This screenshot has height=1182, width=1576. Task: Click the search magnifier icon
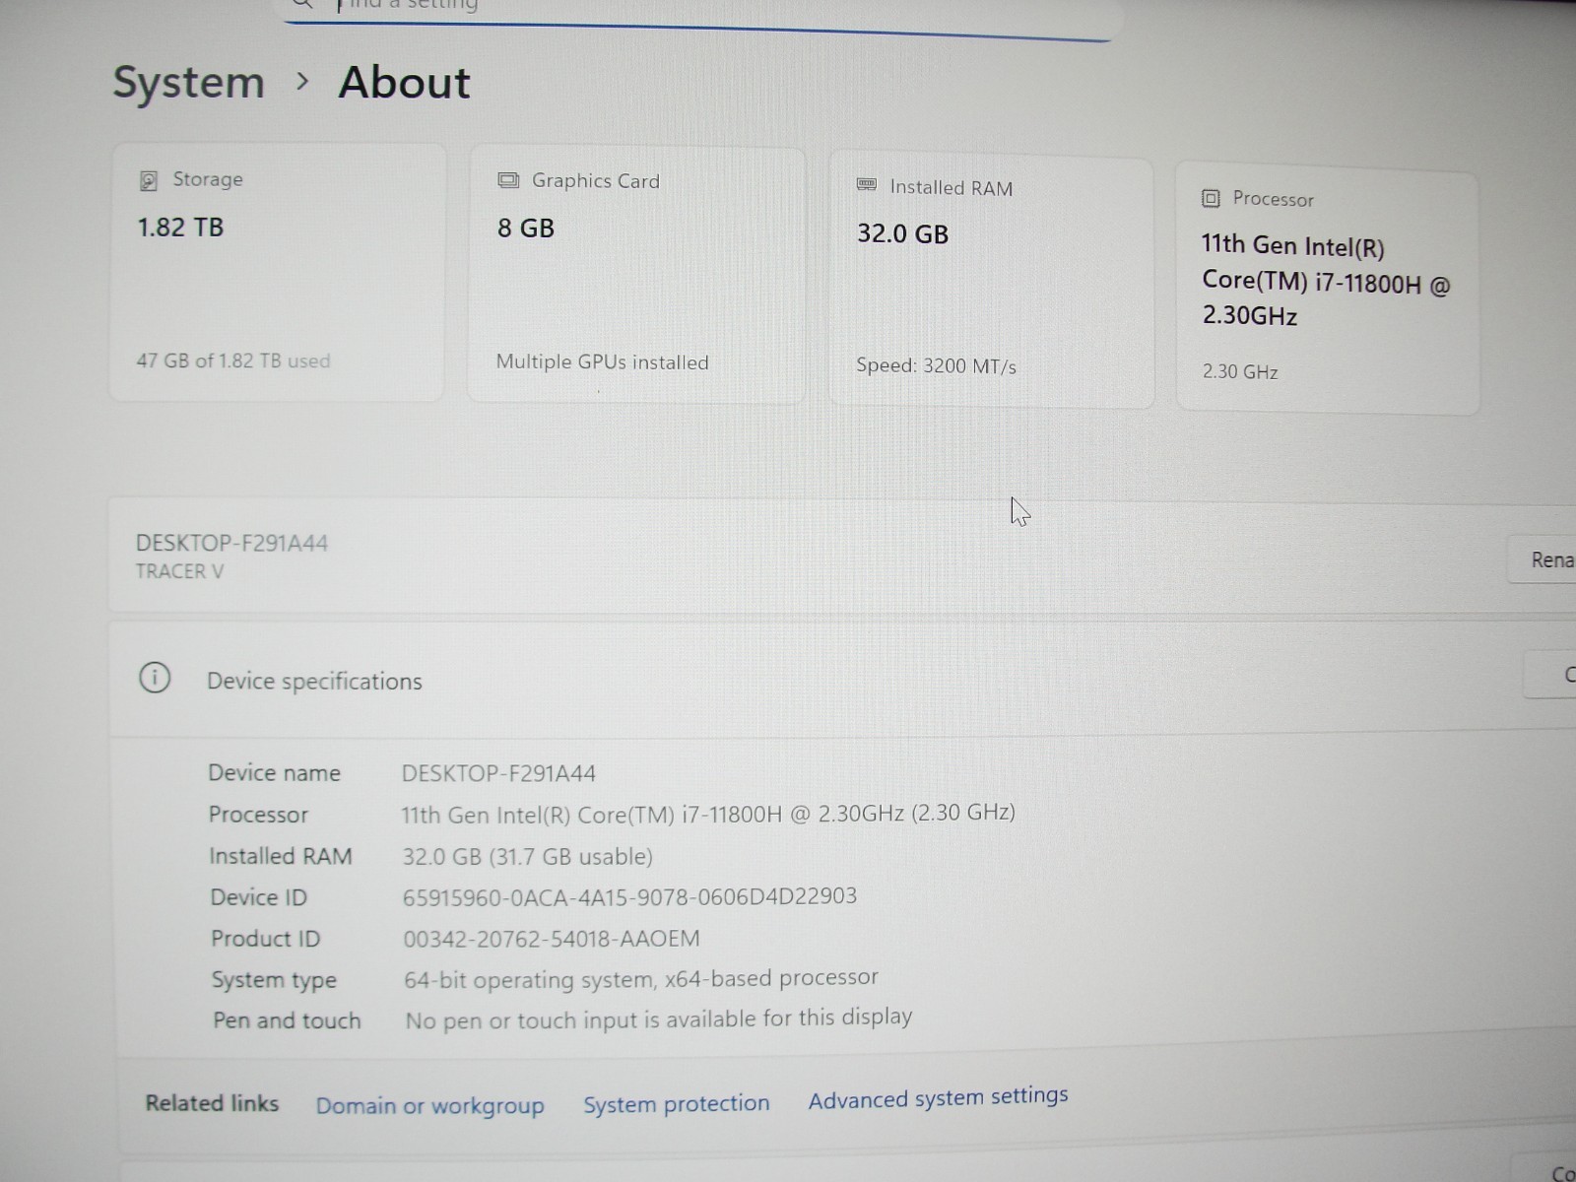point(301,5)
